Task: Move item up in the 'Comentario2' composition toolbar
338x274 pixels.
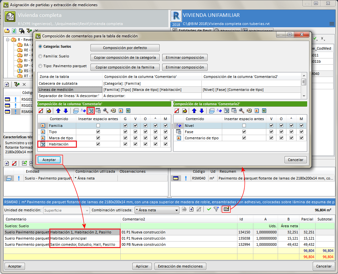Action: [x=194, y=111]
